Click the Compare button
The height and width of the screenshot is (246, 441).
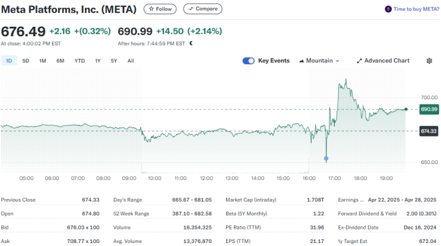click(203, 9)
